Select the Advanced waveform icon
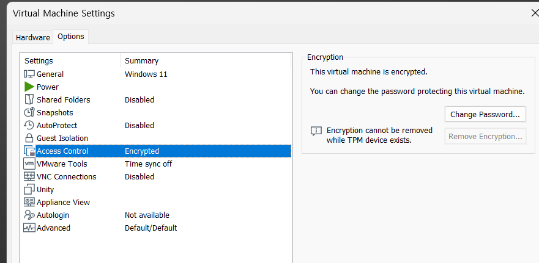The width and height of the screenshot is (539, 263). click(29, 228)
